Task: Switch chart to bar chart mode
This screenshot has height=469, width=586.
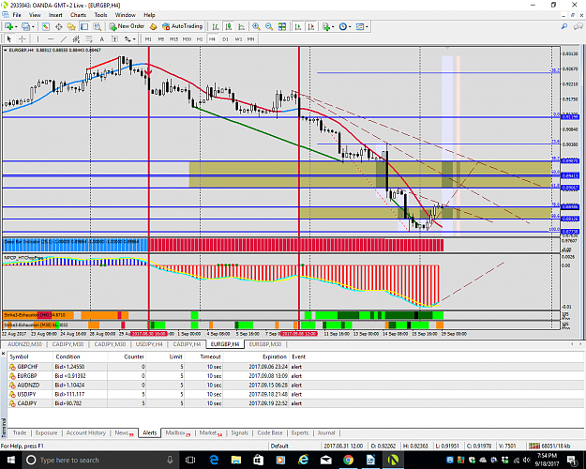Action: coord(216,26)
